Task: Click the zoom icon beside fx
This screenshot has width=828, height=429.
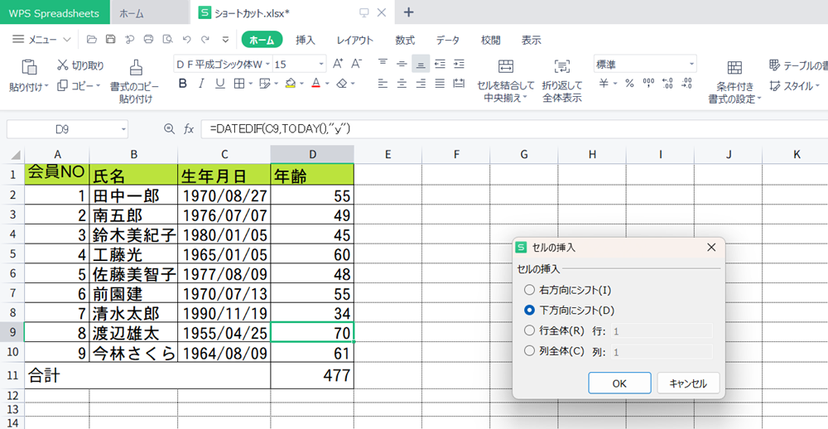Action: [169, 128]
